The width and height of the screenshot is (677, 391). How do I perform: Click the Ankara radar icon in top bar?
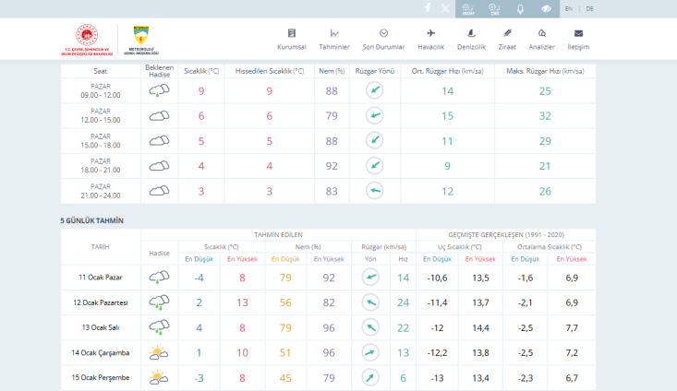tap(468, 8)
